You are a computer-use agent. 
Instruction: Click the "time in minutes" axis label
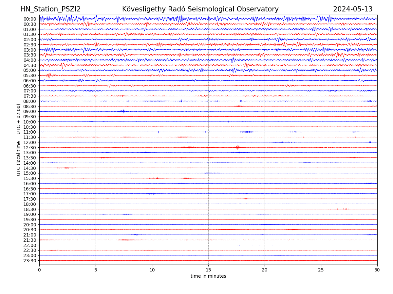208,276
